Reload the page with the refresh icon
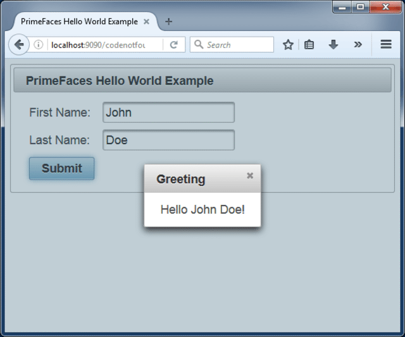This screenshot has width=405, height=337. click(x=174, y=45)
